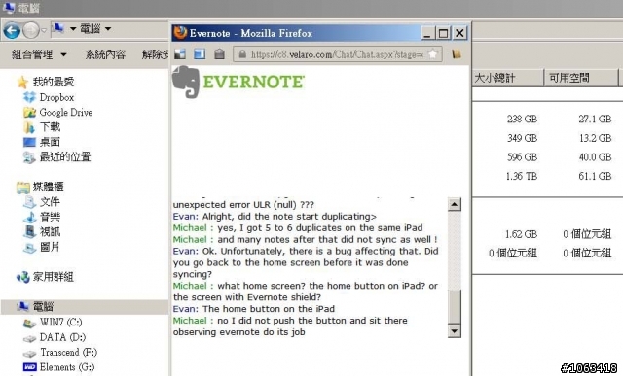The image size is (623, 376).
Task: Click the star icon beside 我的最愛
Action: (22, 83)
